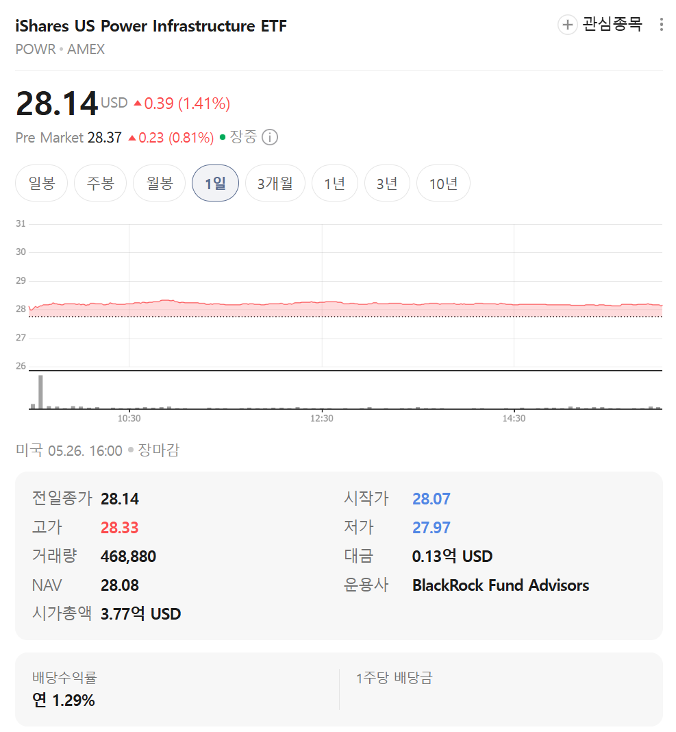Click the dividend yield 연 1.29%
The width and height of the screenshot is (676, 732).
pos(64,700)
